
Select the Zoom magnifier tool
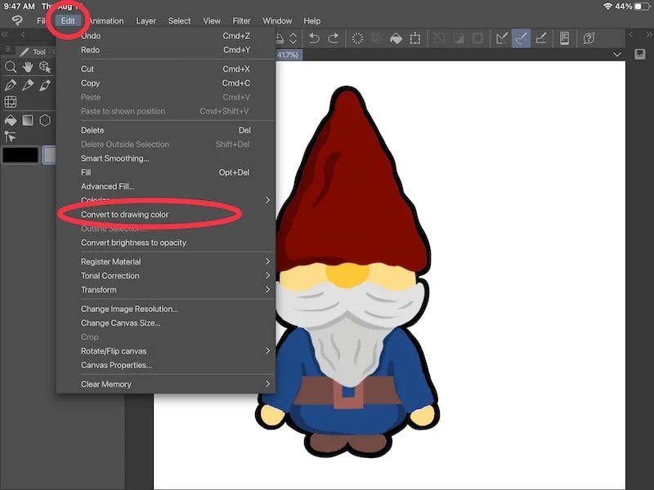click(x=11, y=66)
